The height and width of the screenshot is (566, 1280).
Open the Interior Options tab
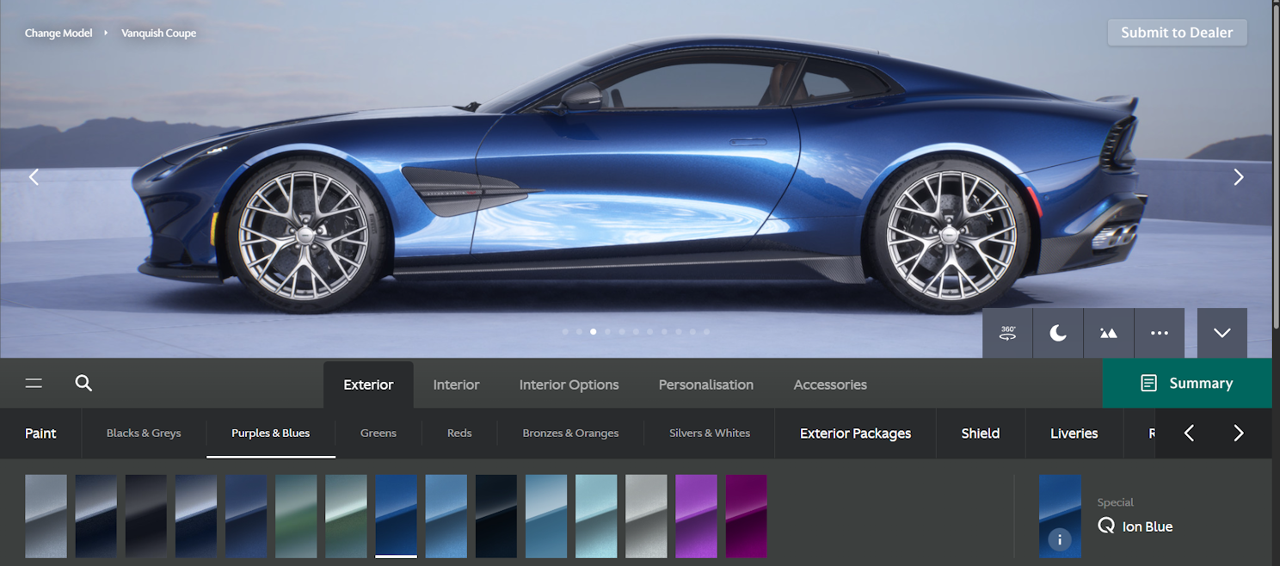click(x=569, y=385)
